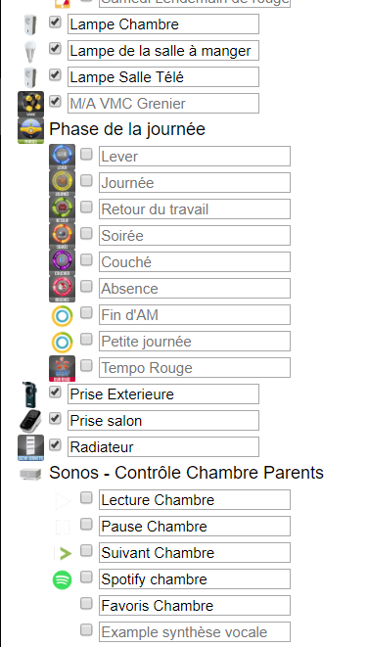Click the purple Couché phase icon
This screenshot has height=647, width=368.
click(x=63, y=262)
